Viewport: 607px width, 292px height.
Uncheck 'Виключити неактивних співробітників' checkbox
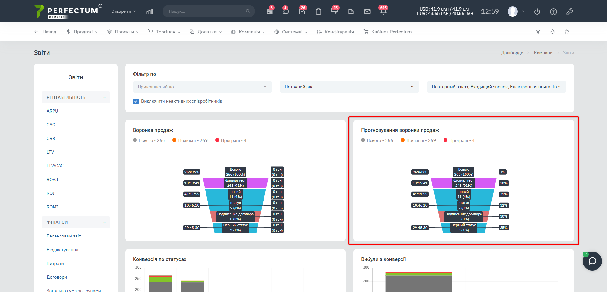click(x=136, y=101)
